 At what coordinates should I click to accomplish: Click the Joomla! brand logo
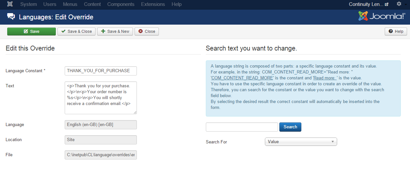382,16
